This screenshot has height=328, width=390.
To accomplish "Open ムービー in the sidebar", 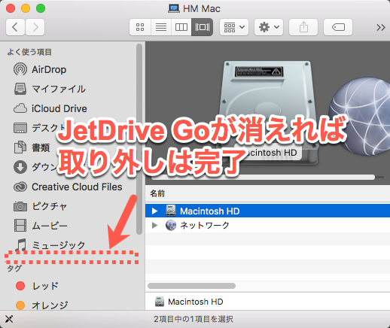I will 40,226.
